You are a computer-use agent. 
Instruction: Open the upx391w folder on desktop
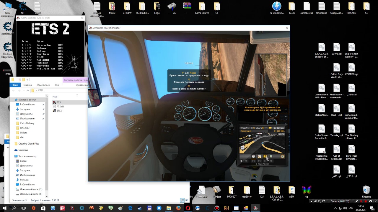pyautogui.click(x=247, y=192)
